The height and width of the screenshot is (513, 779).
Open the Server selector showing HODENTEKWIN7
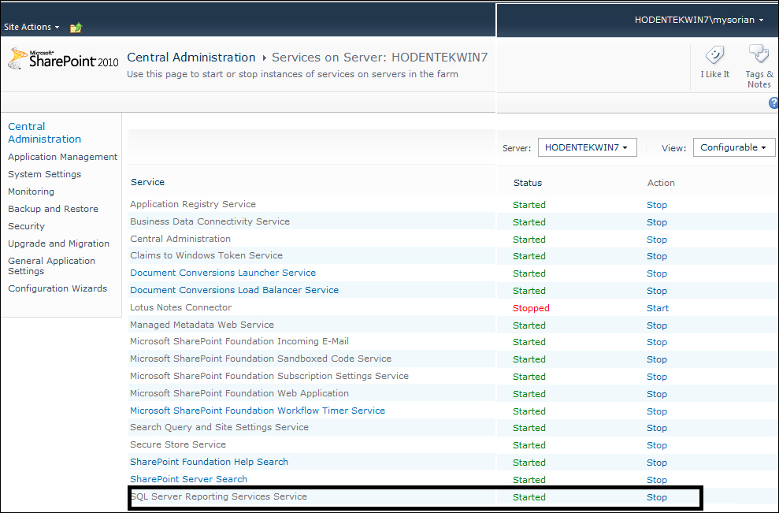pos(587,147)
